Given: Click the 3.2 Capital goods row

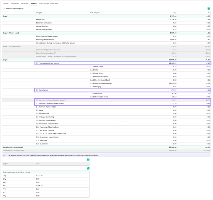Looking at the screenshot, I should [x=123, y=90].
